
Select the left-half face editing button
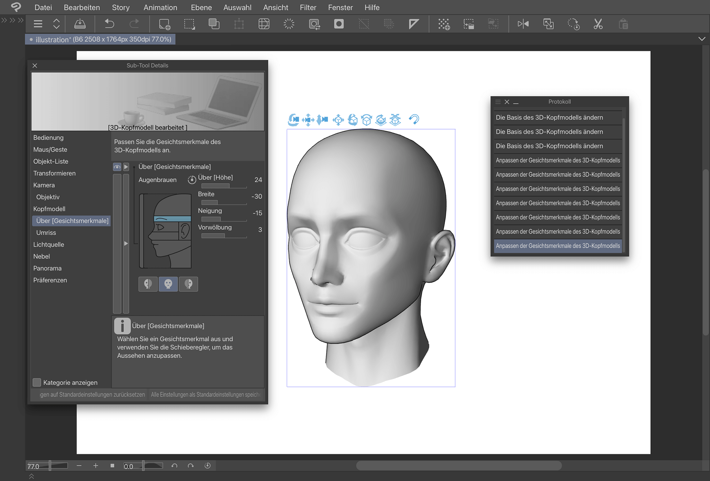[x=148, y=284]
